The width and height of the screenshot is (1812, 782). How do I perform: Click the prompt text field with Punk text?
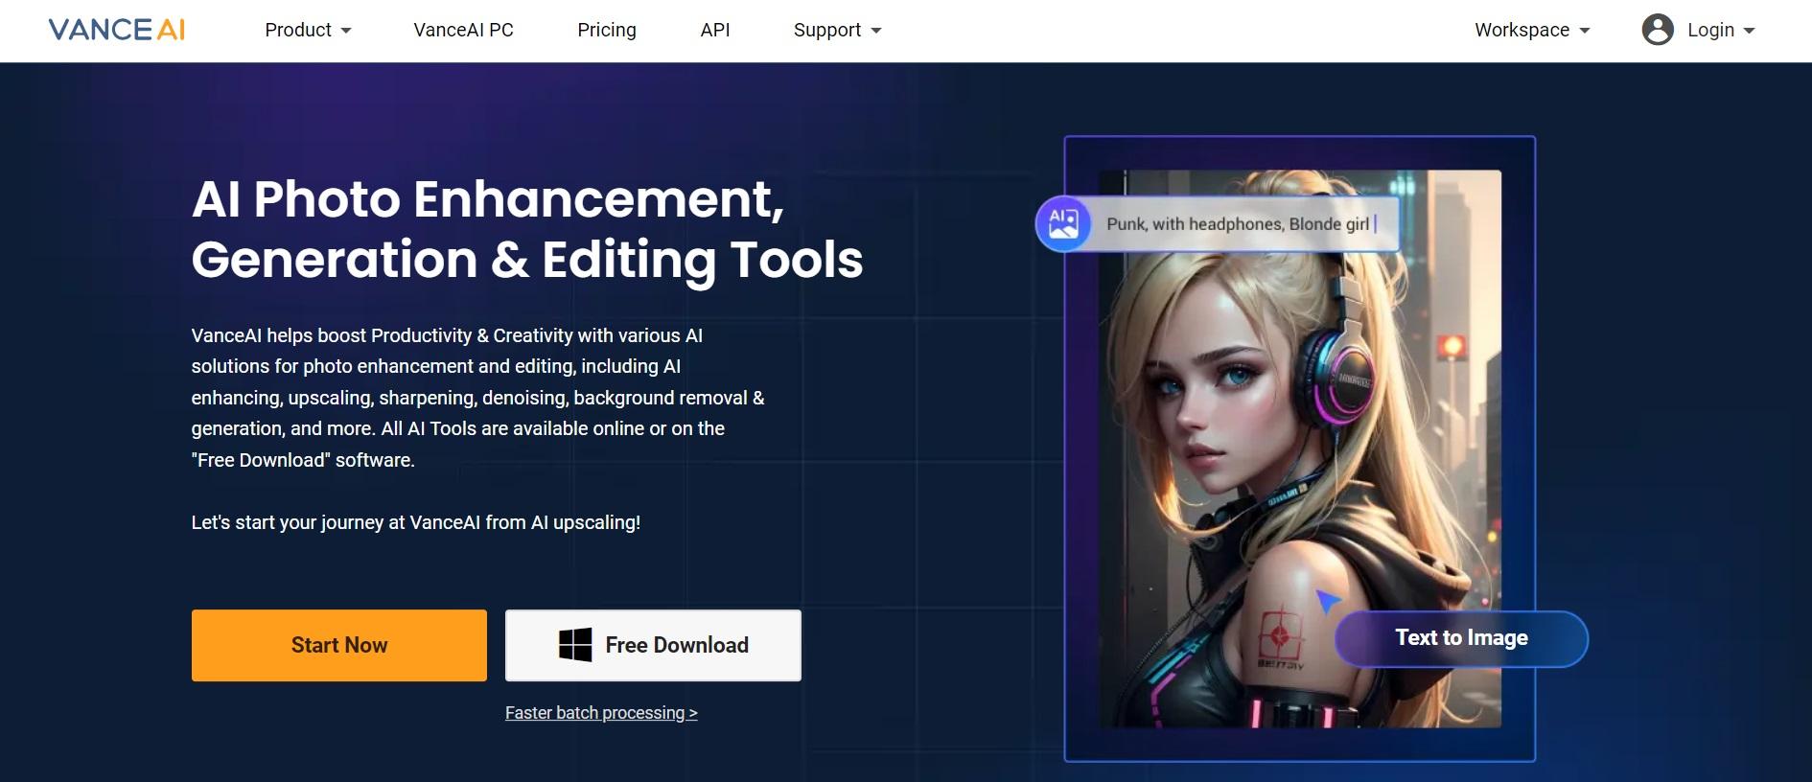click(1243, 224)
